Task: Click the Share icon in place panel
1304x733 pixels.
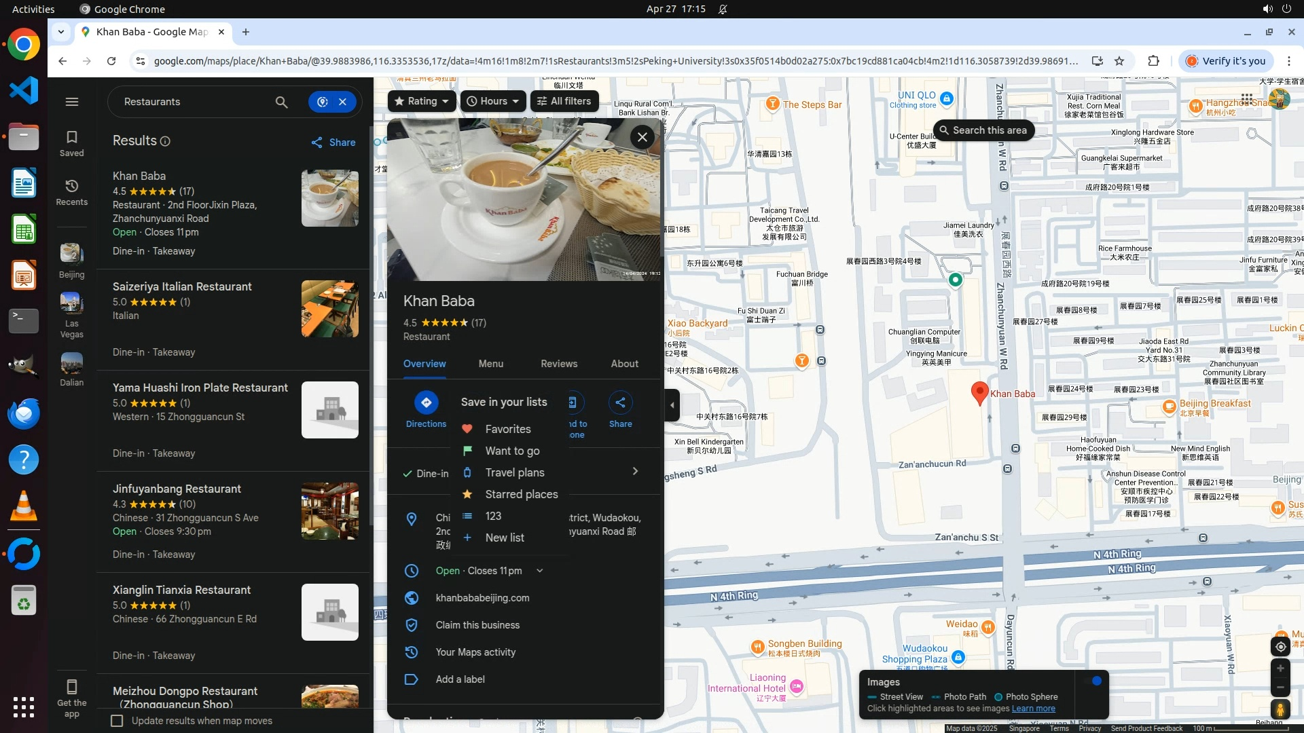Action: [x=620, y=402]
